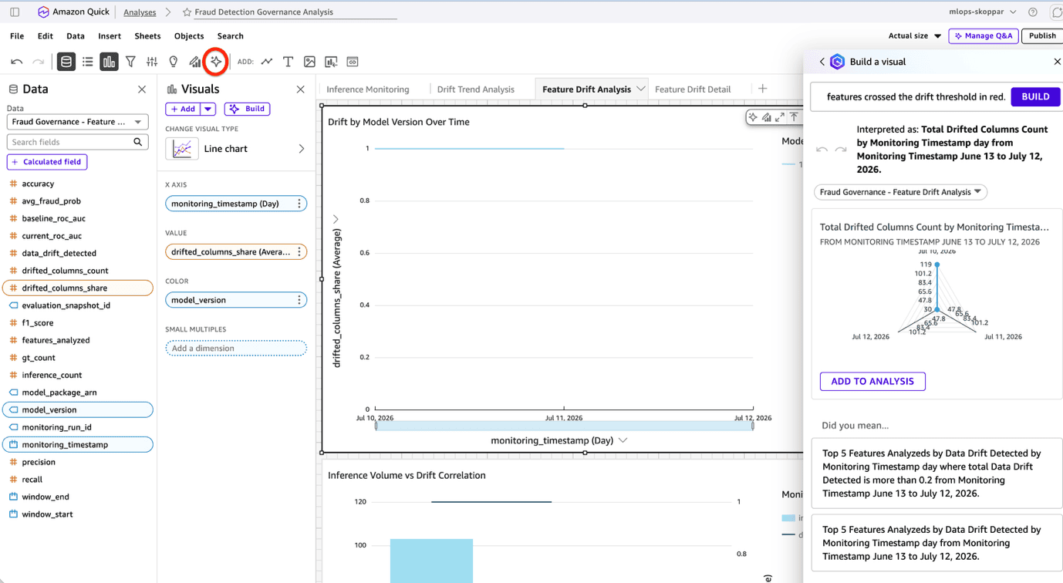This screenshot has height=583, width=1063.
Task: Open the Insights light bulb icon
Action: pyautogui.click(x=174, y=62)
